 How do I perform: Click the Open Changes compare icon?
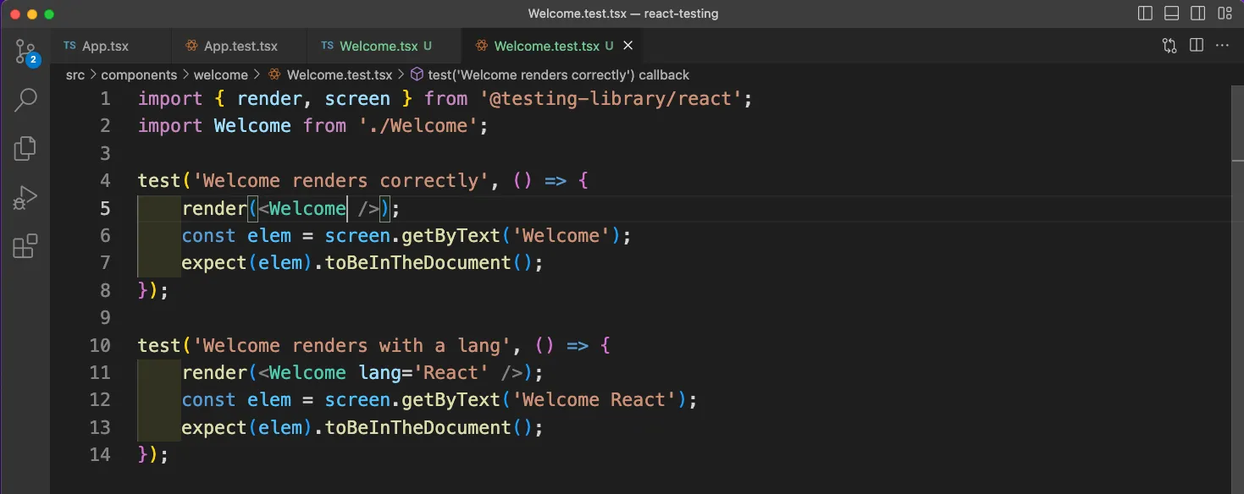pos(1169,46)
